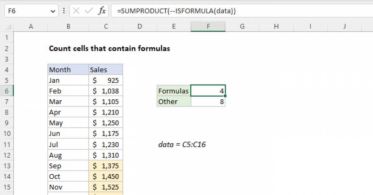Click the Other count cell showing 8

(x=208, y=102)
